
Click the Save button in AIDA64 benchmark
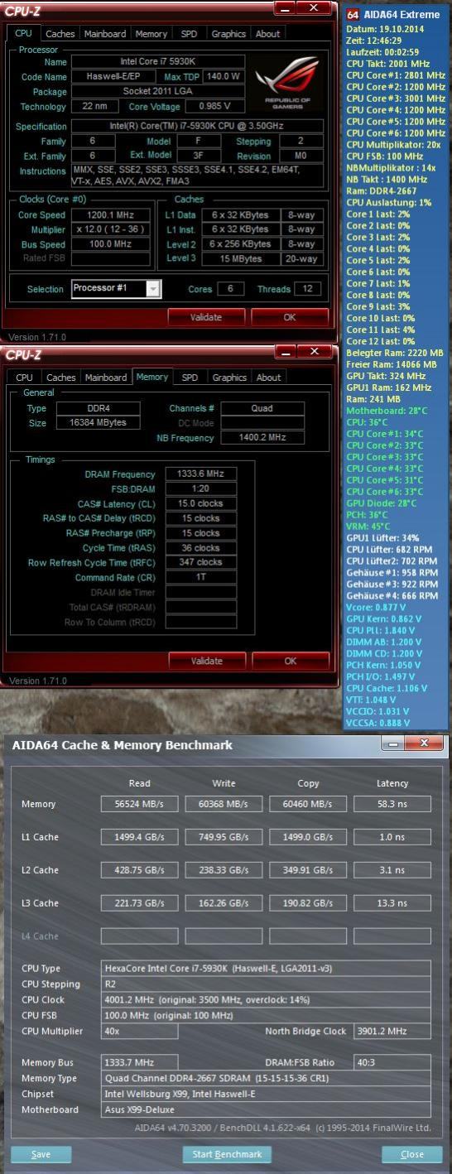pyautogui.click(x=41, y=1153)
